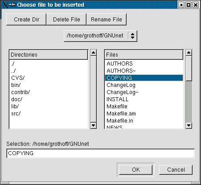Click Directories list scroll down arrow
201x185 pixels.
pos(94,126)
